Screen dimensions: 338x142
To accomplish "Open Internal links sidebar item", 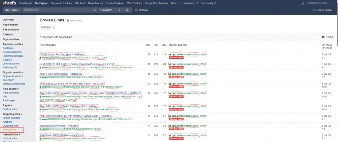I will (x=10, y=138).
